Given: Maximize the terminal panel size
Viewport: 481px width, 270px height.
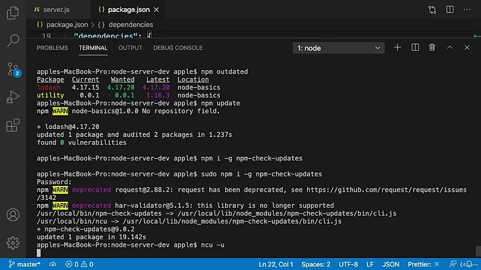Looking at the screenshot, I should tap(450, 47).
